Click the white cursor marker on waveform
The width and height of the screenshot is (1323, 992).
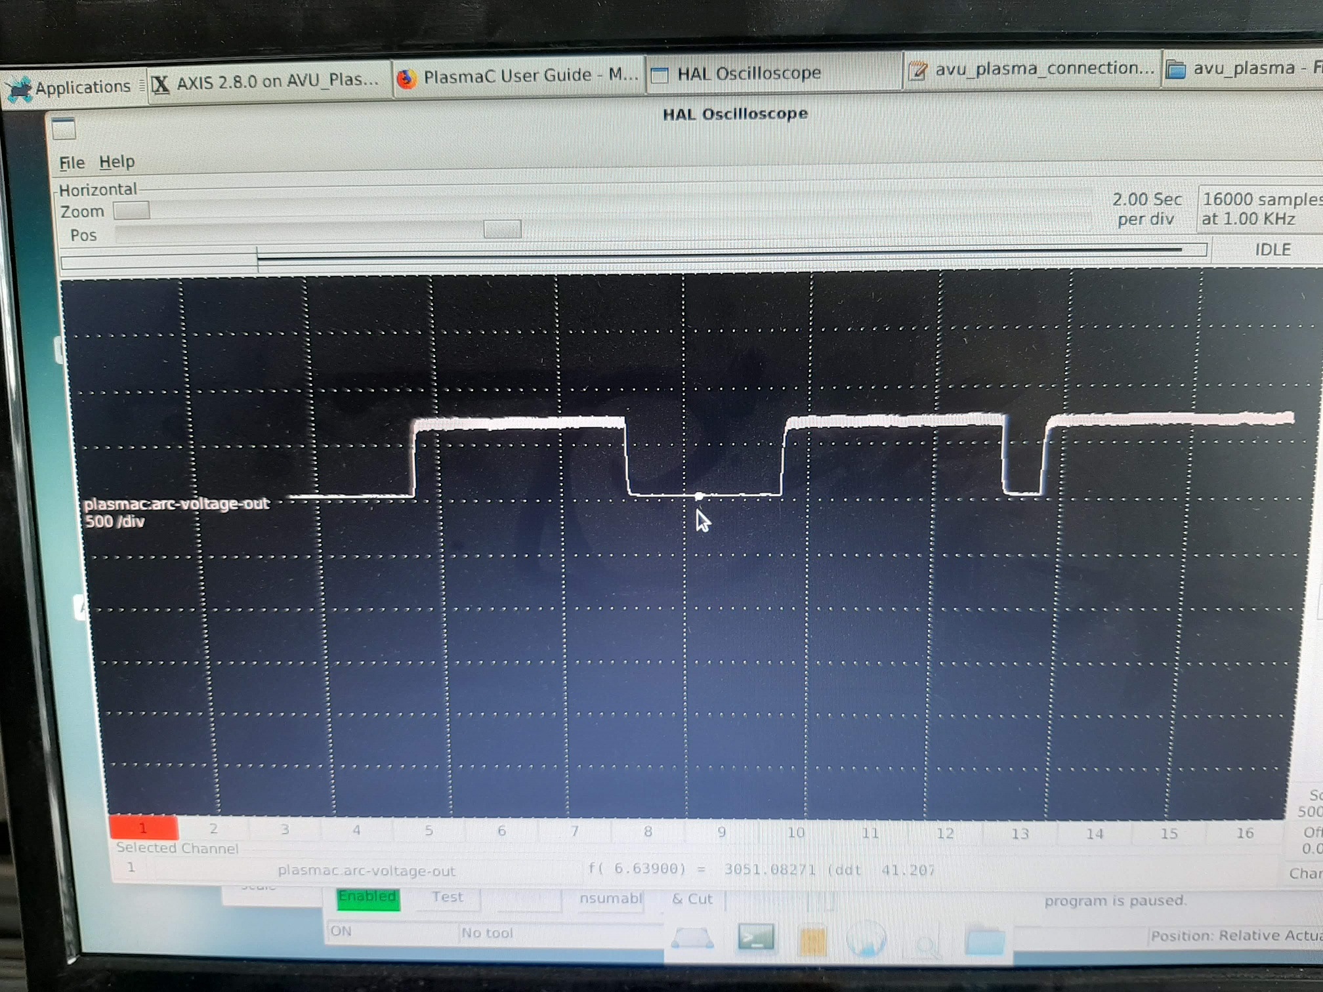[700, 497]
